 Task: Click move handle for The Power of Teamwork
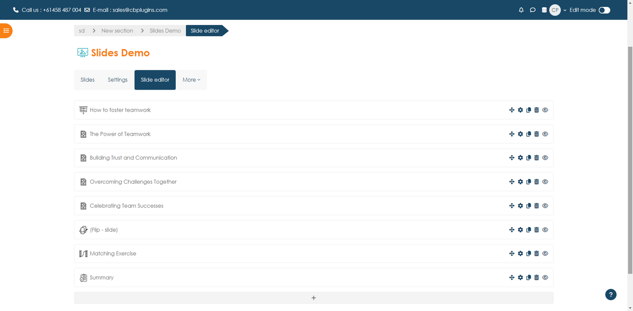tap(512, 134)
